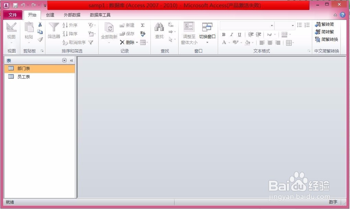The image size is (350, 209).
Task: Open the 外部数据 ribbon tab
Action: point(72,15)
